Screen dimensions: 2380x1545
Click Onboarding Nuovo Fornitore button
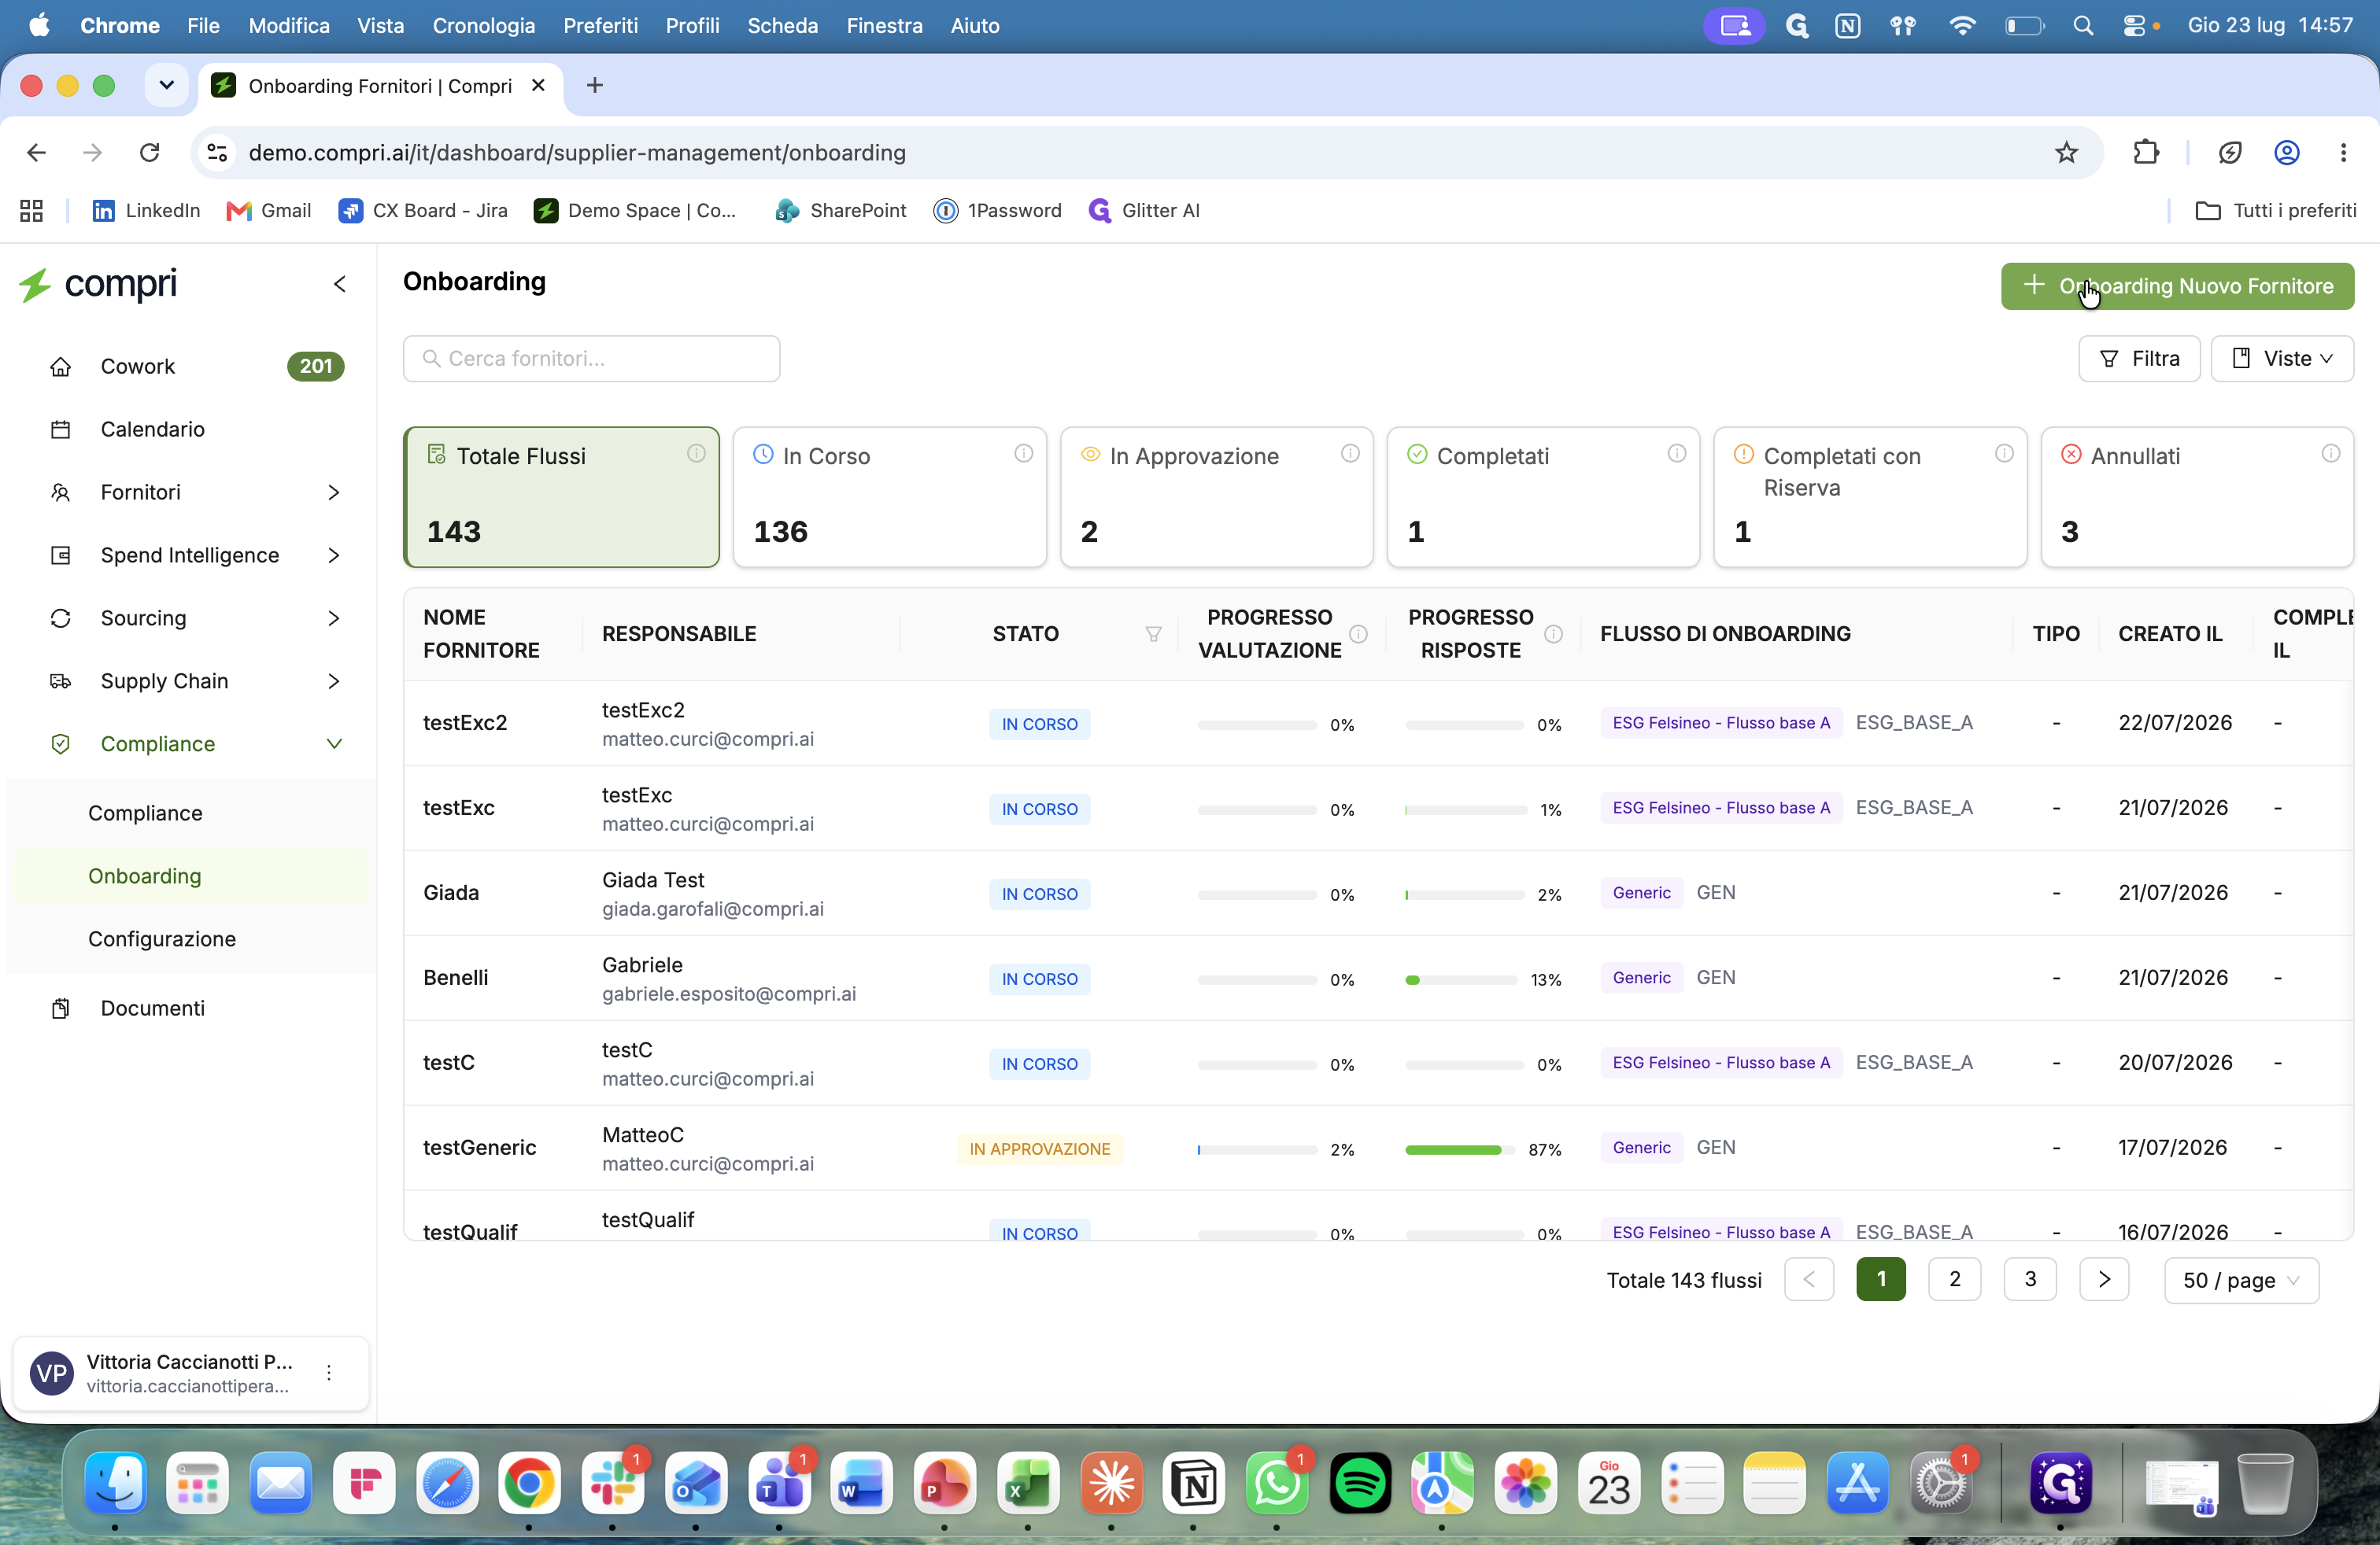click(2177, 286)
